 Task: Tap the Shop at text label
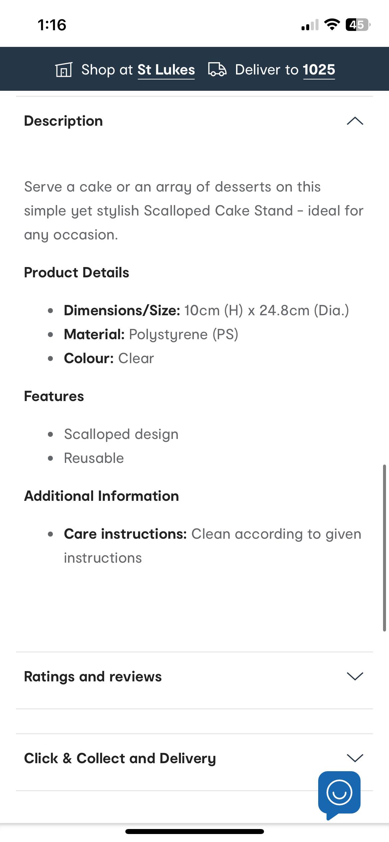coord(107,70)
